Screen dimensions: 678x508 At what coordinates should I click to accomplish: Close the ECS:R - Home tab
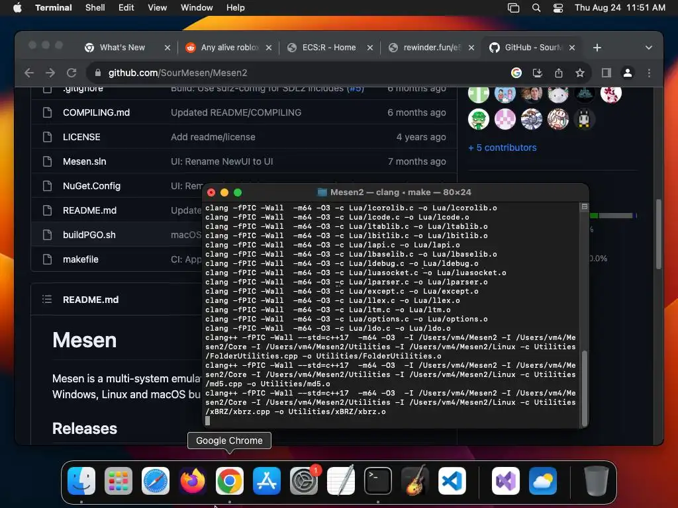click(370, 48)
